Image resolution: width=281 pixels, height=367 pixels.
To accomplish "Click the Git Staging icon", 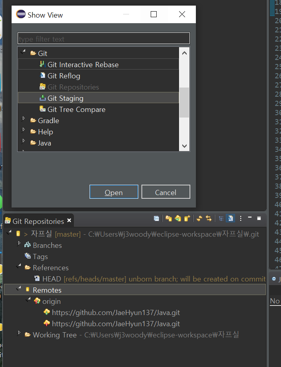I will [x=43, y=98].
